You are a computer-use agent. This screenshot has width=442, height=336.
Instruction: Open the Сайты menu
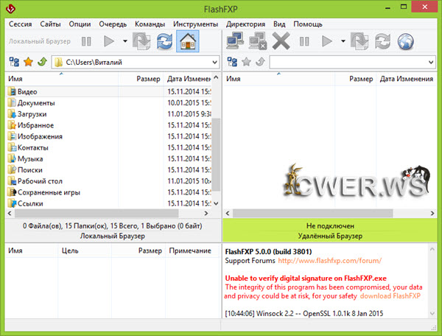click(x=51, y=24)
